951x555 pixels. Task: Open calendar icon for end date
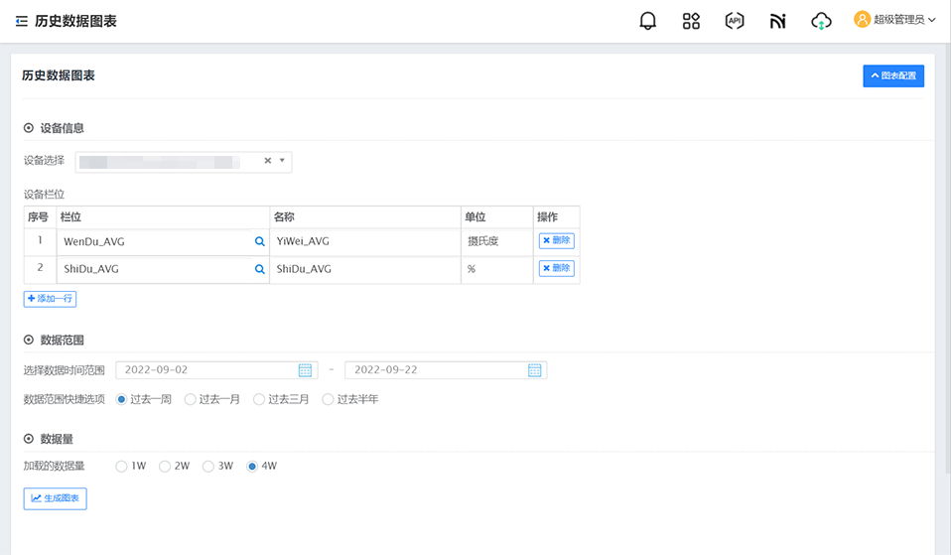(534, 370)
